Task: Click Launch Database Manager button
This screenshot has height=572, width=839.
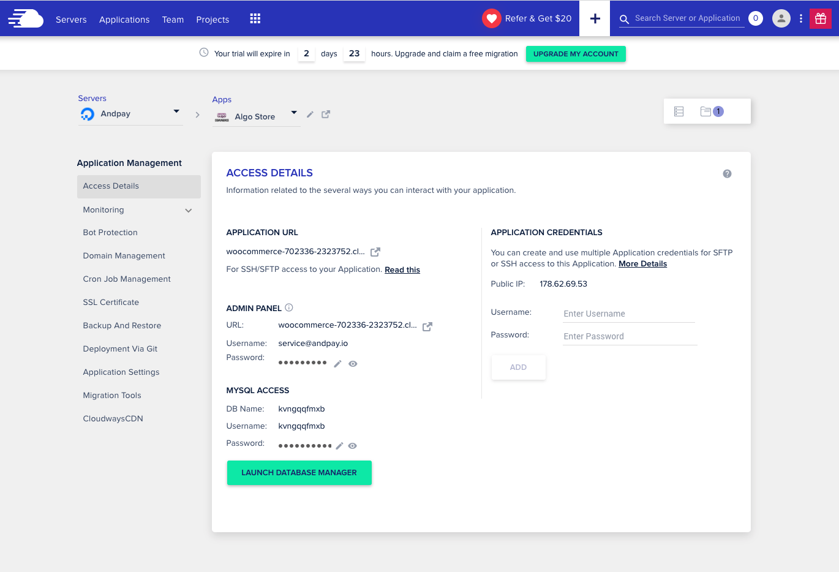Action: click(299, 473)
